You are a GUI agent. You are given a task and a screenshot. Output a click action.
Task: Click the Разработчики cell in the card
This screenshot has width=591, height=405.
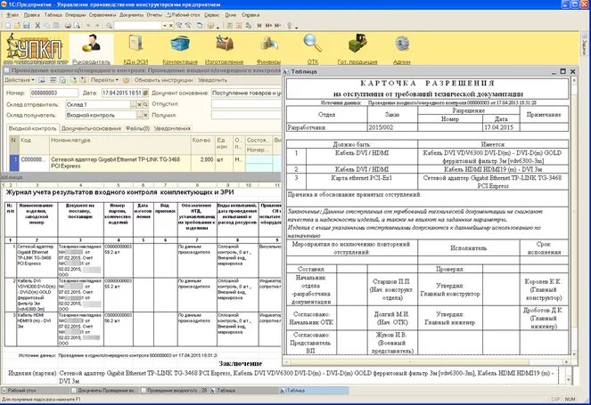click(327, 127)
